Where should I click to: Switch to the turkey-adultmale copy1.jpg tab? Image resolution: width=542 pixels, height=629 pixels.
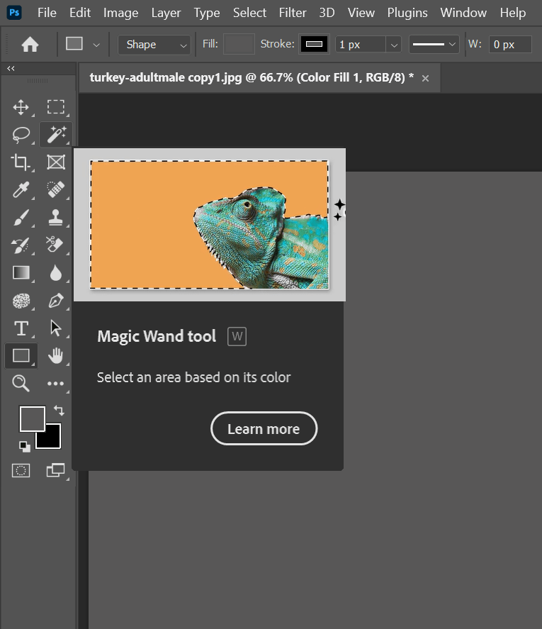[x=252, y=78]
